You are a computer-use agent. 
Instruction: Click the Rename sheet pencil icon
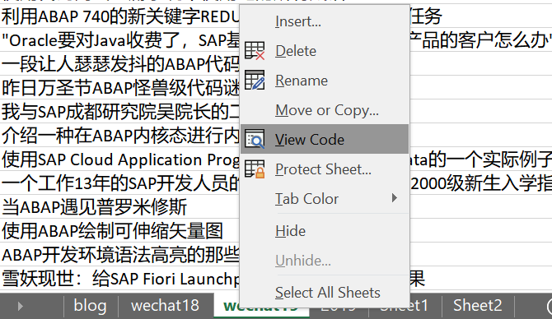tap(255, 81)
